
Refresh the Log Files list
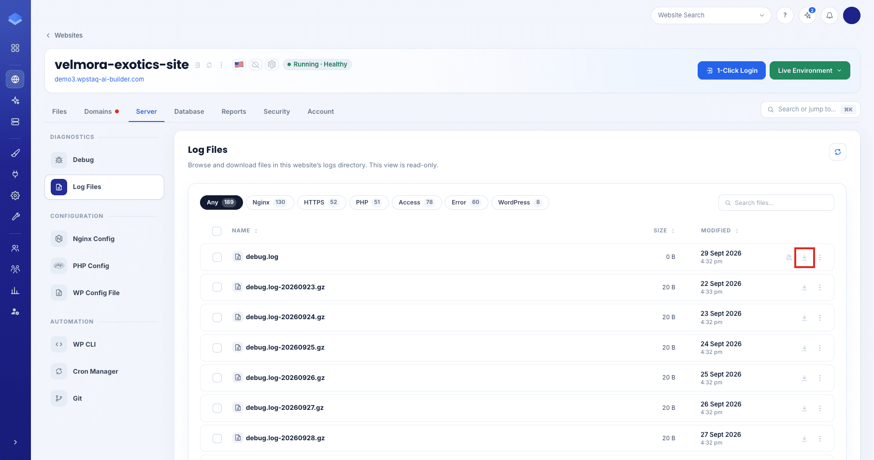tap(838, 152)
